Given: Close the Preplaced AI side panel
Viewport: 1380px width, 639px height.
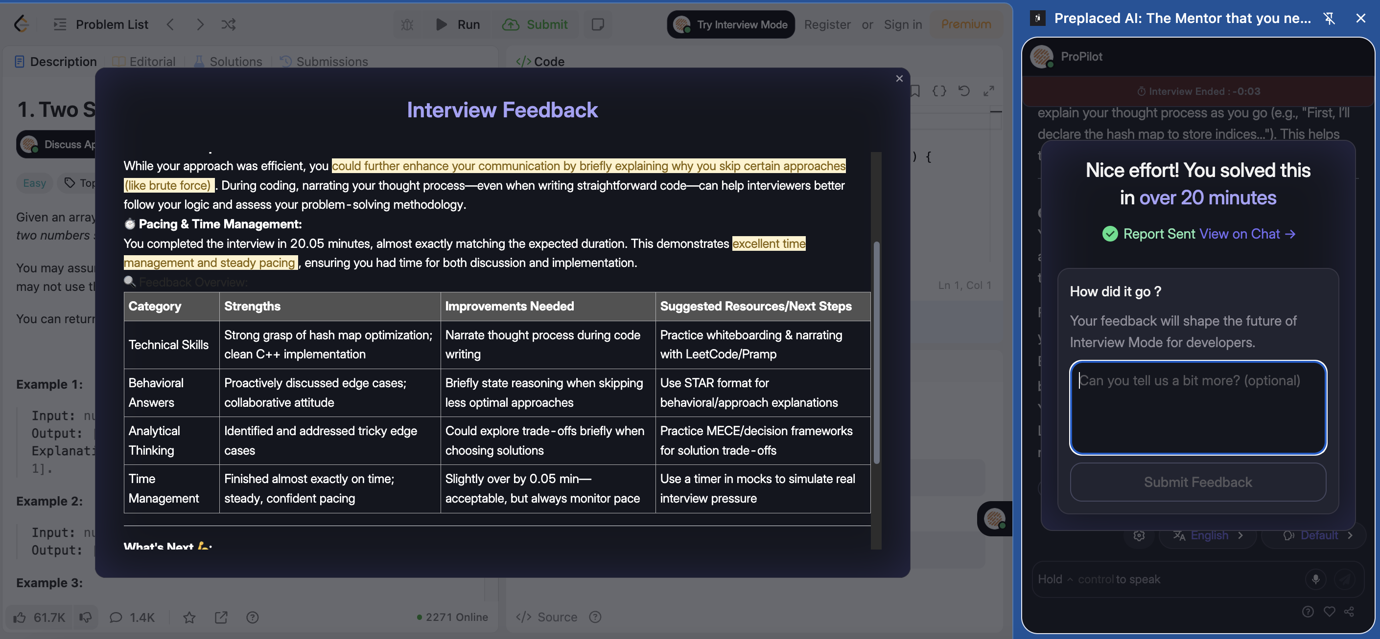Looking at the screenshot, I should coord(1361,19).
